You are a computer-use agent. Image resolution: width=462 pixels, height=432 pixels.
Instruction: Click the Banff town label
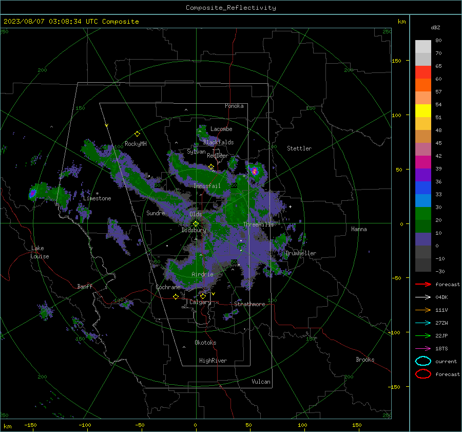coord(85,286)
